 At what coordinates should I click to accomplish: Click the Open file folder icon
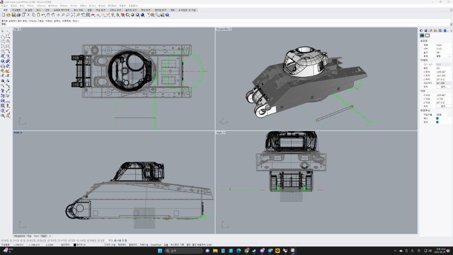(x=9, y=15)
